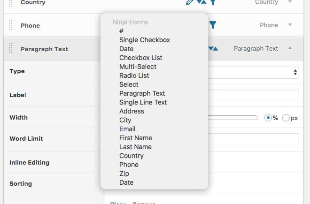Choose Single Checkbox from the dropdown list
Viewport: 310px width, 204px height.
(144, 40)
